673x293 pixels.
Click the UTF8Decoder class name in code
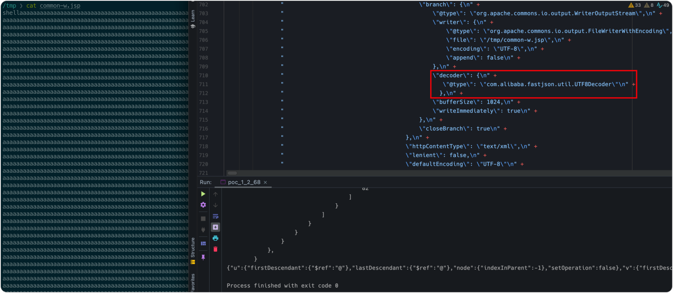(593, 84)
